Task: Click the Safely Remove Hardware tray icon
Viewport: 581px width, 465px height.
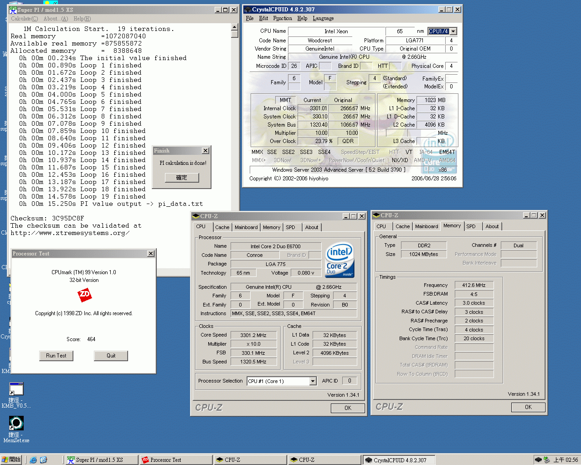Action: [546, 460]
